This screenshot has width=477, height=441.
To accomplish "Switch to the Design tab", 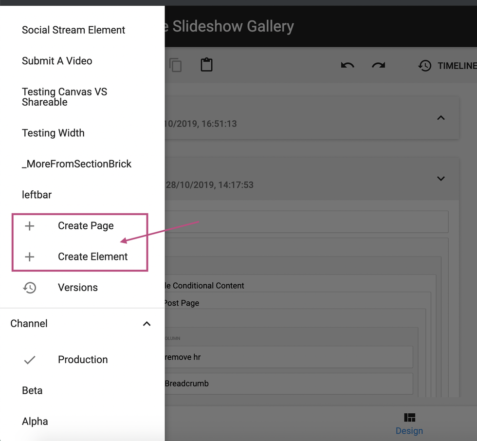I will pyautogui.click(x=409, y=423).
